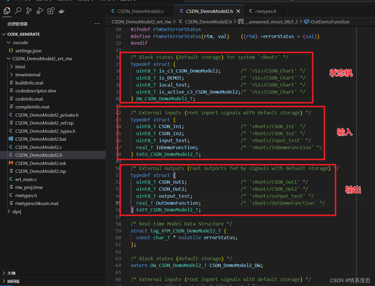Viewport: 375px width, 286px height.
Task: Open rtwtypes.h in file tree
Action: [53, 195]
